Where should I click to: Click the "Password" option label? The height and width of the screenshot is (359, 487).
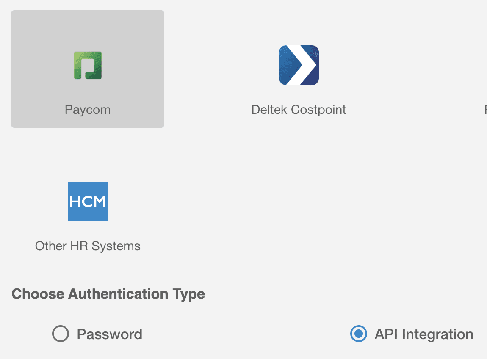(110, 334)
